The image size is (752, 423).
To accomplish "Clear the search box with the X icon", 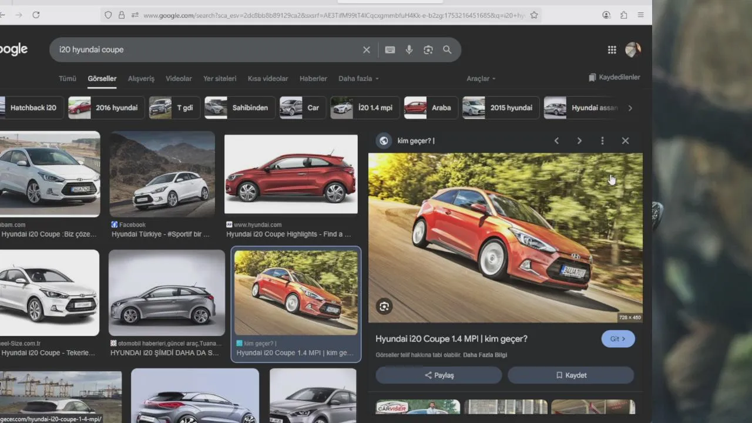I will 367,50.
